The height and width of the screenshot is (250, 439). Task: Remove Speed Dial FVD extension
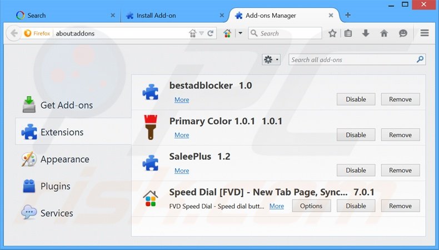(x=400, y=206)
